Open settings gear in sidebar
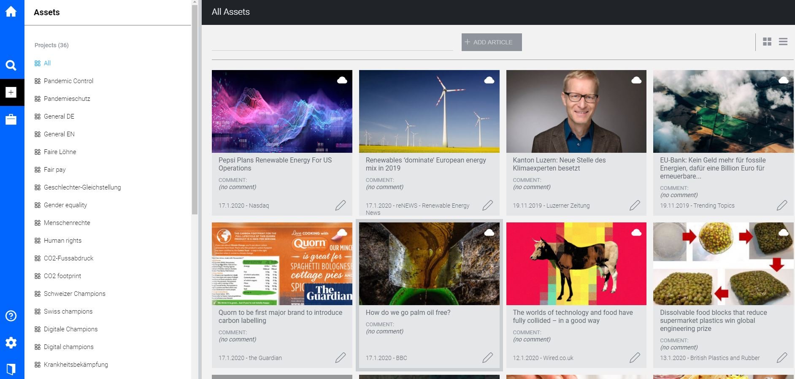 coord(11,342)
